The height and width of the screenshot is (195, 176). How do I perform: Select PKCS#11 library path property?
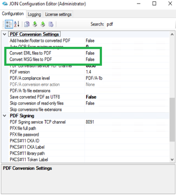[x=27, y=153]
